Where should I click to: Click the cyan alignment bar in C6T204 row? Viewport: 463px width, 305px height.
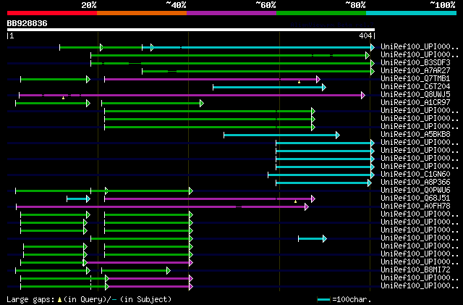pyautogui.click(x=268, y=87)
